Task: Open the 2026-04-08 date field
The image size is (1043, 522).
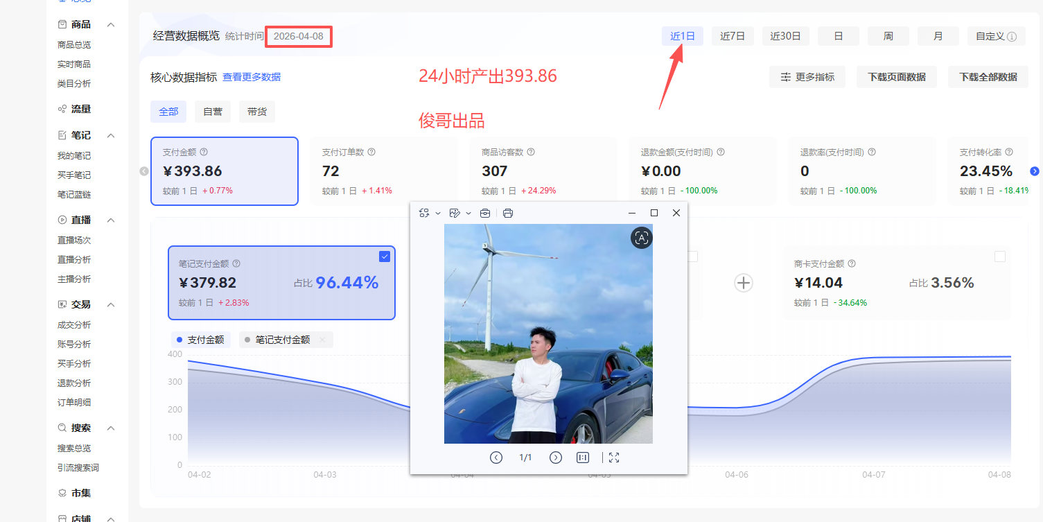Action: [298, 37]
